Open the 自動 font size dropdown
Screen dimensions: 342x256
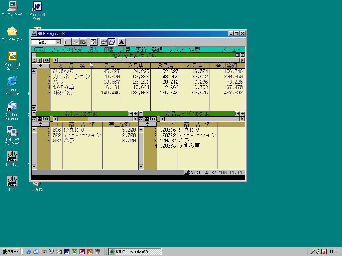[58, 42]
